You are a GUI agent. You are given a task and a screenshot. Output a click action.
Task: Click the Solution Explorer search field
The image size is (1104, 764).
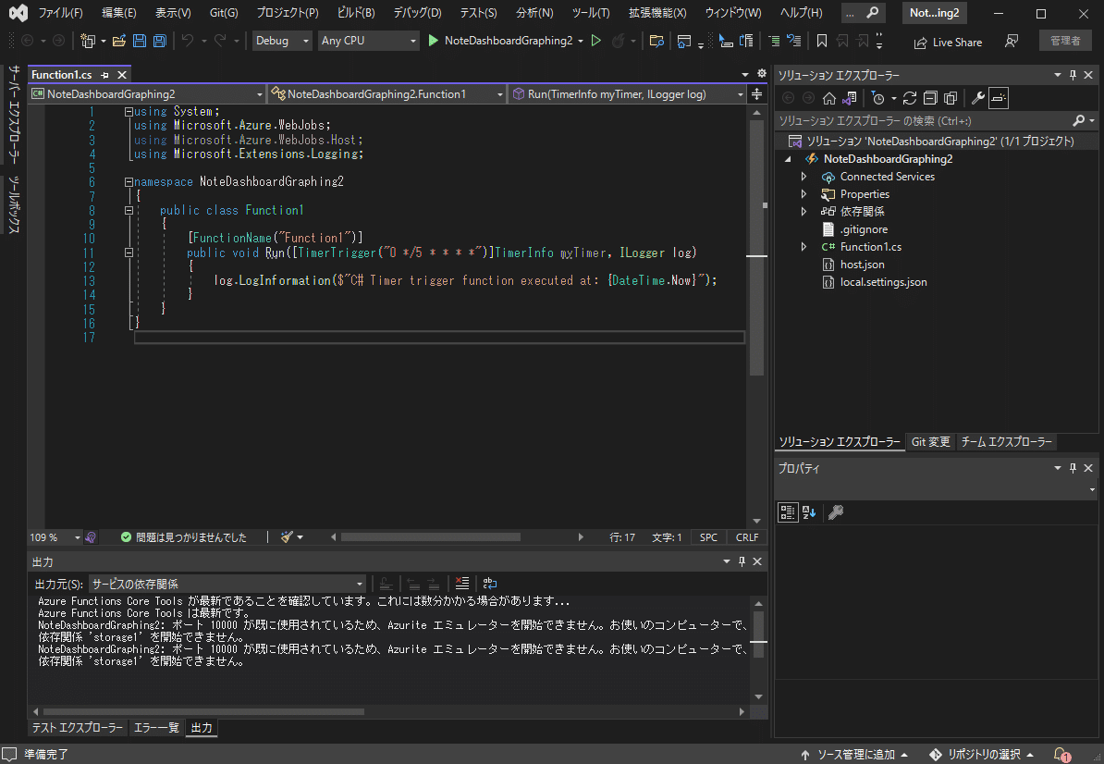[925, 121]
